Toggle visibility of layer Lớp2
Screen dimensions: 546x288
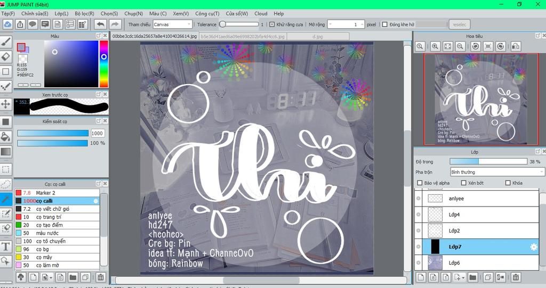[418, 231]
